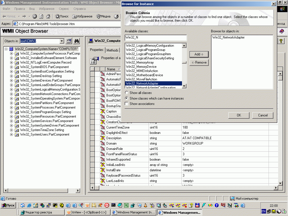
Task: Click the command prompt icon in quick launch
Action: click(x=113, y=205)
